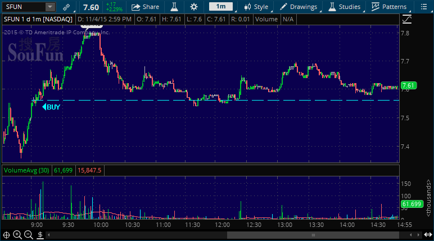Image resolution: width=434 pixels, height=241 pixels.
Task: Click the link chain icon beside symbol
Action: [66, 7]
